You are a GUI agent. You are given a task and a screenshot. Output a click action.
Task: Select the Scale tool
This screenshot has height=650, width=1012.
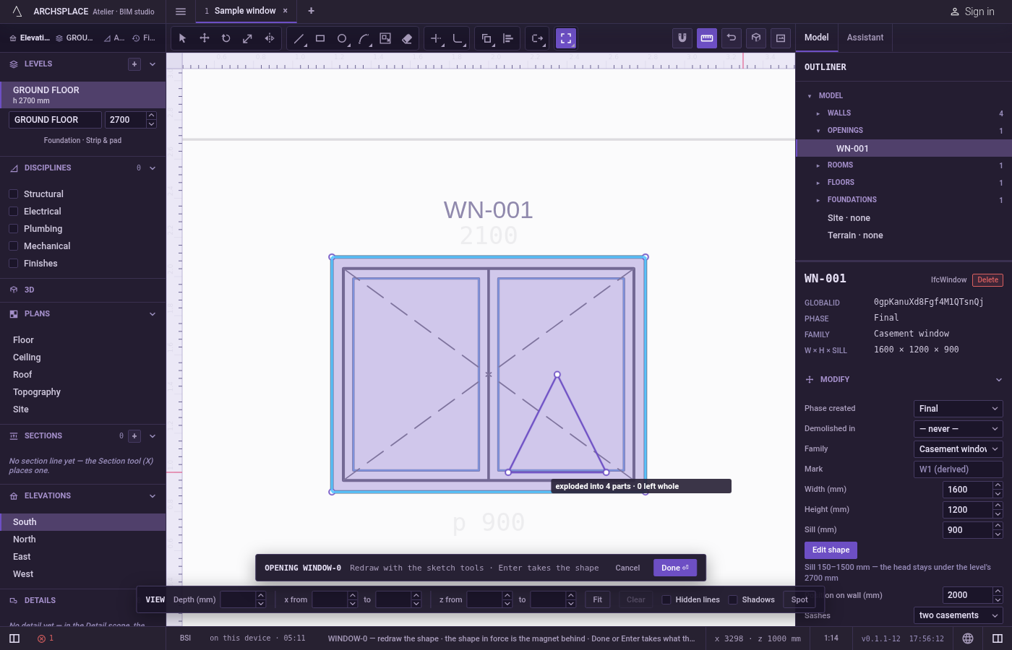248,38
